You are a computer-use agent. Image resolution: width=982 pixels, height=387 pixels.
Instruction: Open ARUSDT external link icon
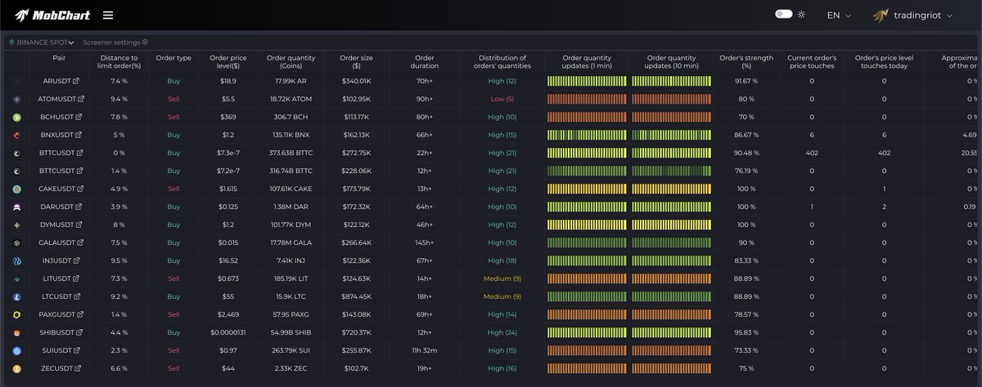(x=77, y=82)
